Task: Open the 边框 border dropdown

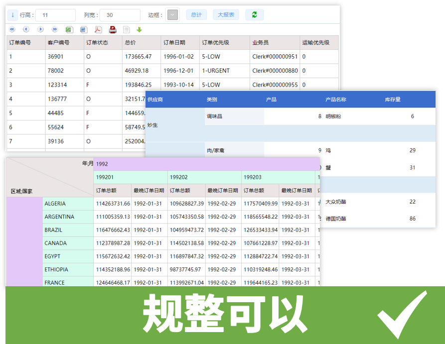Action: 172,15
